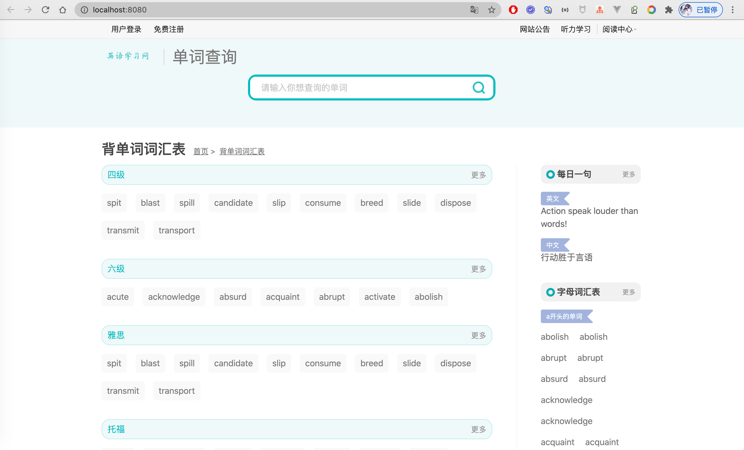Viewport: 744px width, 450px height.
Task: Click the Google Translate icon in address bar
Action: click(474, 10)
